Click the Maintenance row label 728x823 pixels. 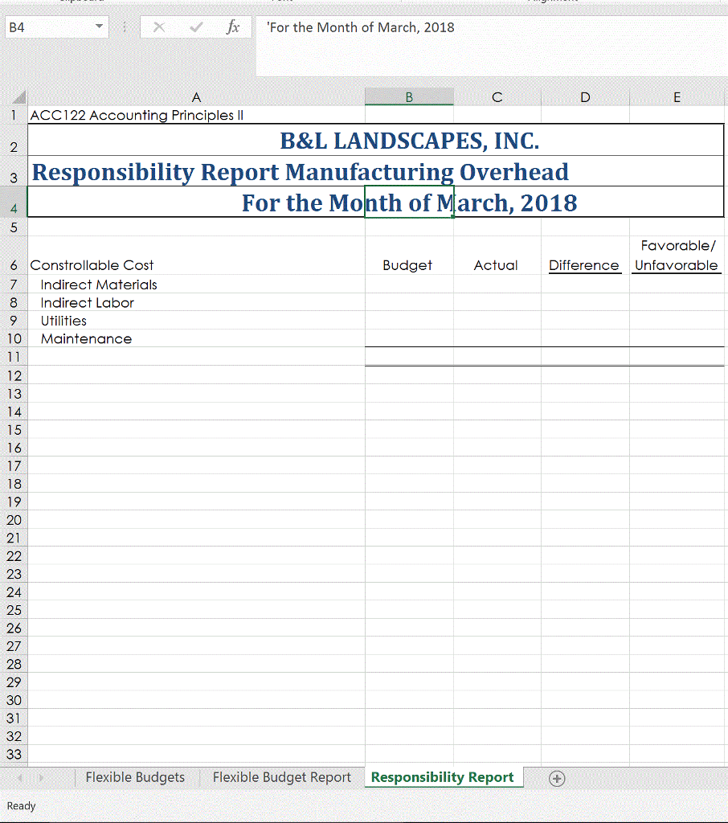pos(86,339)
